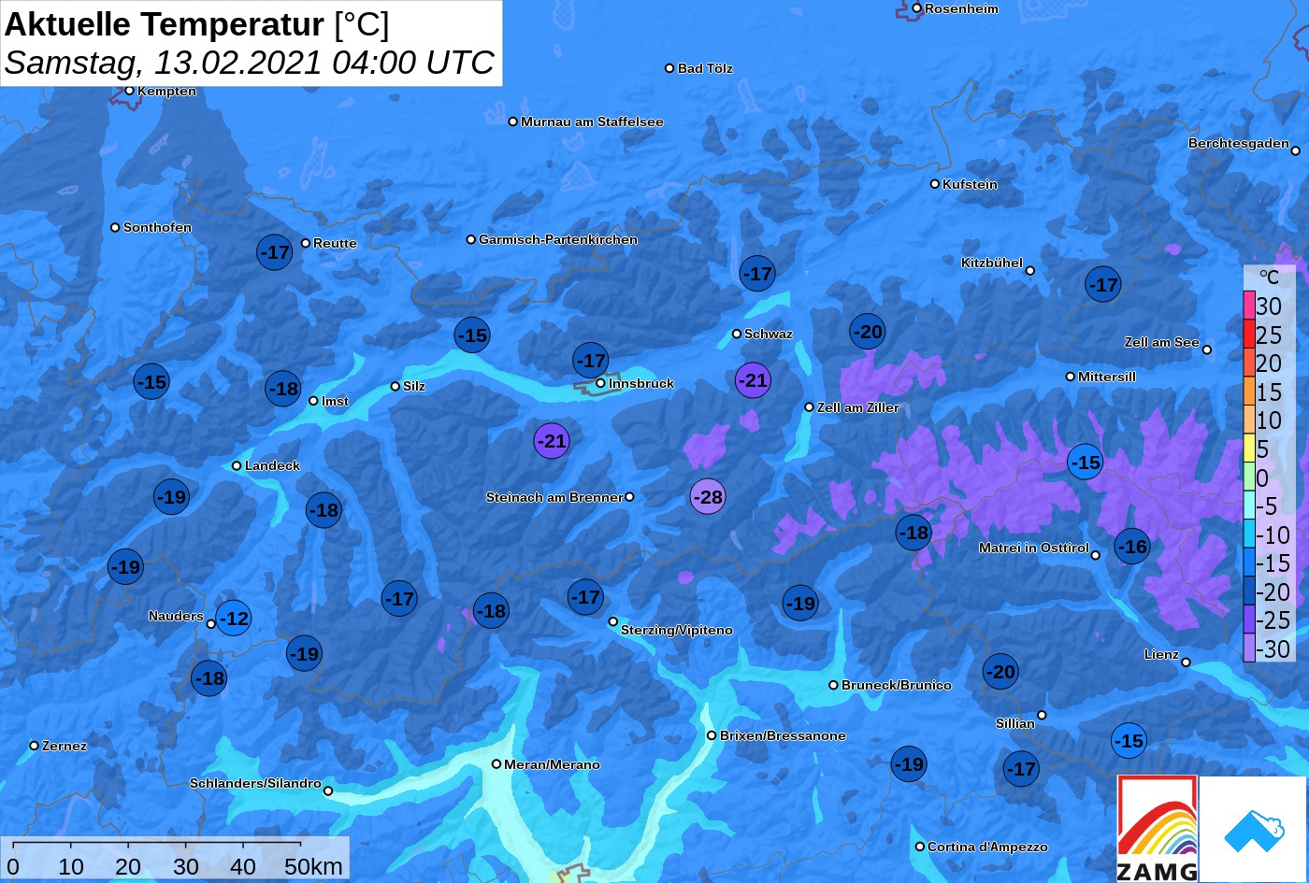This screenshot has height=883, width=1309.
Task: Pick the -20 °C dark blue legend swatch
Action: [x=1249, y=591]
